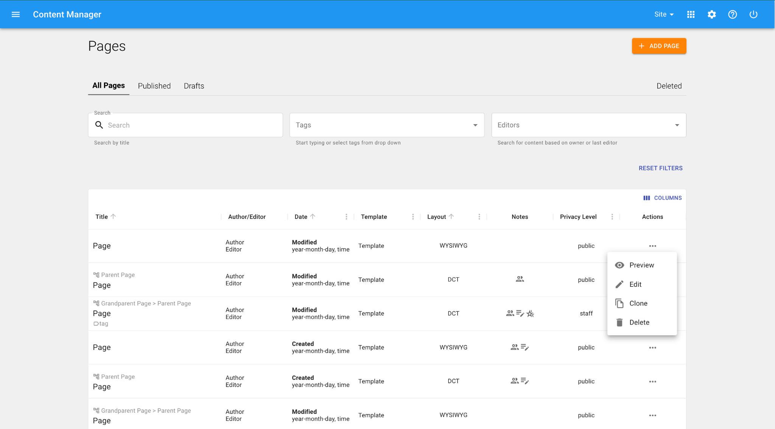The image size is (775, 429).
Task: Open the Privacy Level column options menu
Action: (612, 217)
